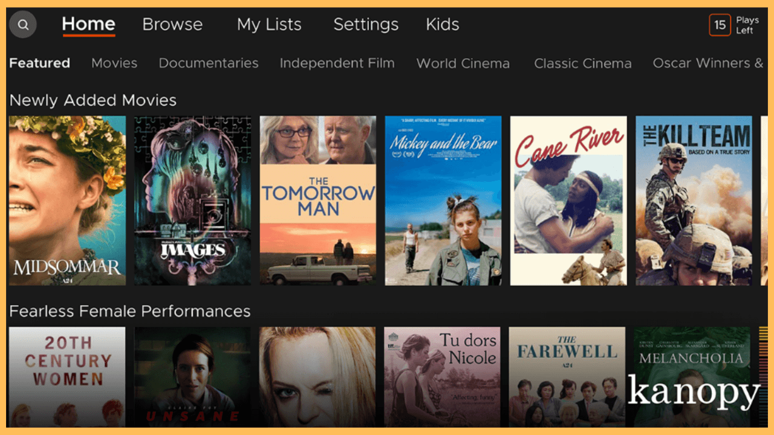Select the Movies category

coord(114,63)
